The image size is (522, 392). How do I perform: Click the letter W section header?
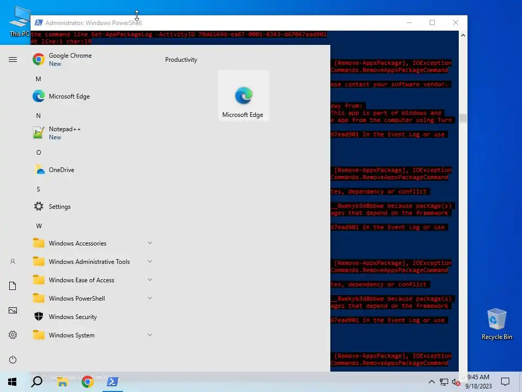click(39, 226)
